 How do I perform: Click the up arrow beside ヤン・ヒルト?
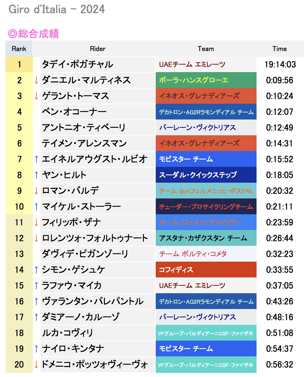coord(36,175)
